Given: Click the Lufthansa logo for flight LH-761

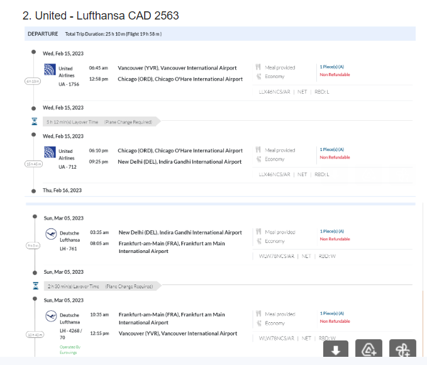Looking at the screenshot, I should 51,234.
